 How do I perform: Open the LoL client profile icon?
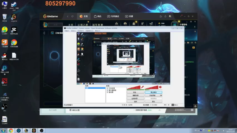point(125,24)
